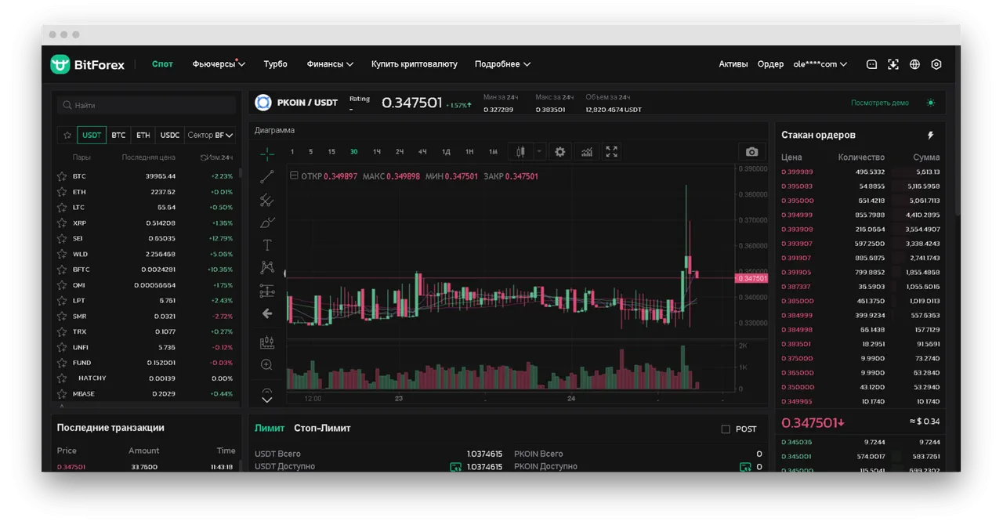Select the Стоп-Лимит order tab
Screen dimensions: 1003x532
(322, 429)
